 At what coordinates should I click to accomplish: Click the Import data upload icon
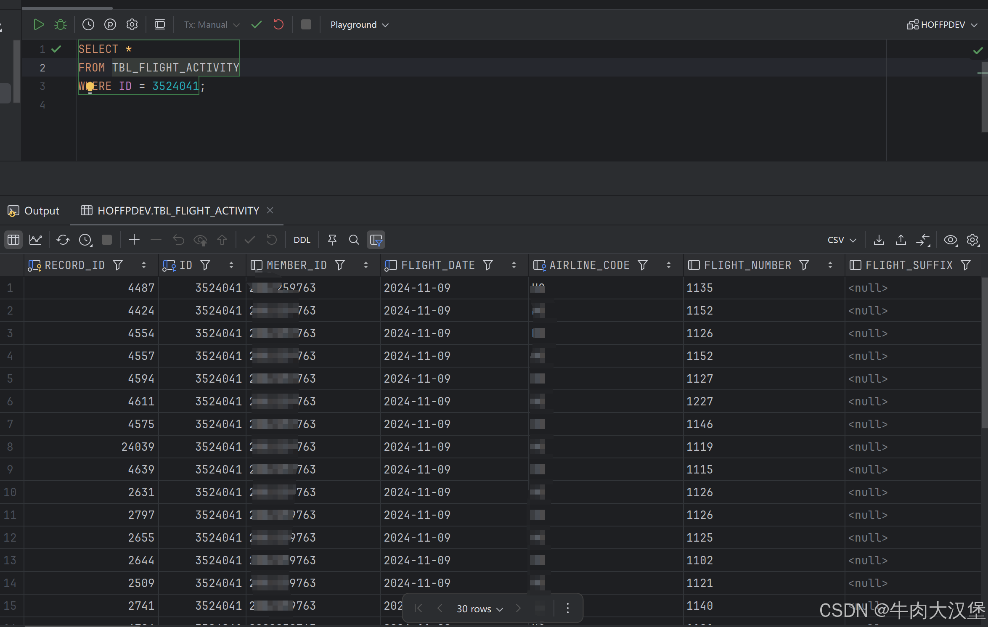901,240
